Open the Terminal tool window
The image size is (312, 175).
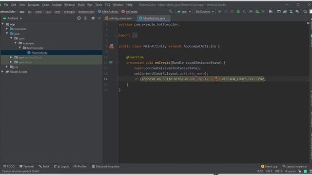(27, 166)
